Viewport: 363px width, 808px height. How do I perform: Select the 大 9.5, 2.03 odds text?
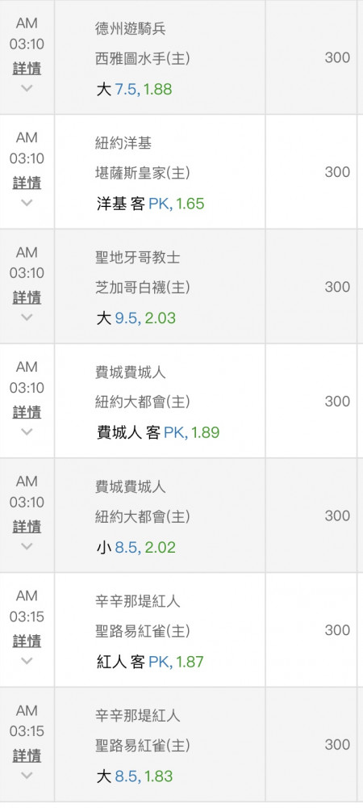pos(136,318)
